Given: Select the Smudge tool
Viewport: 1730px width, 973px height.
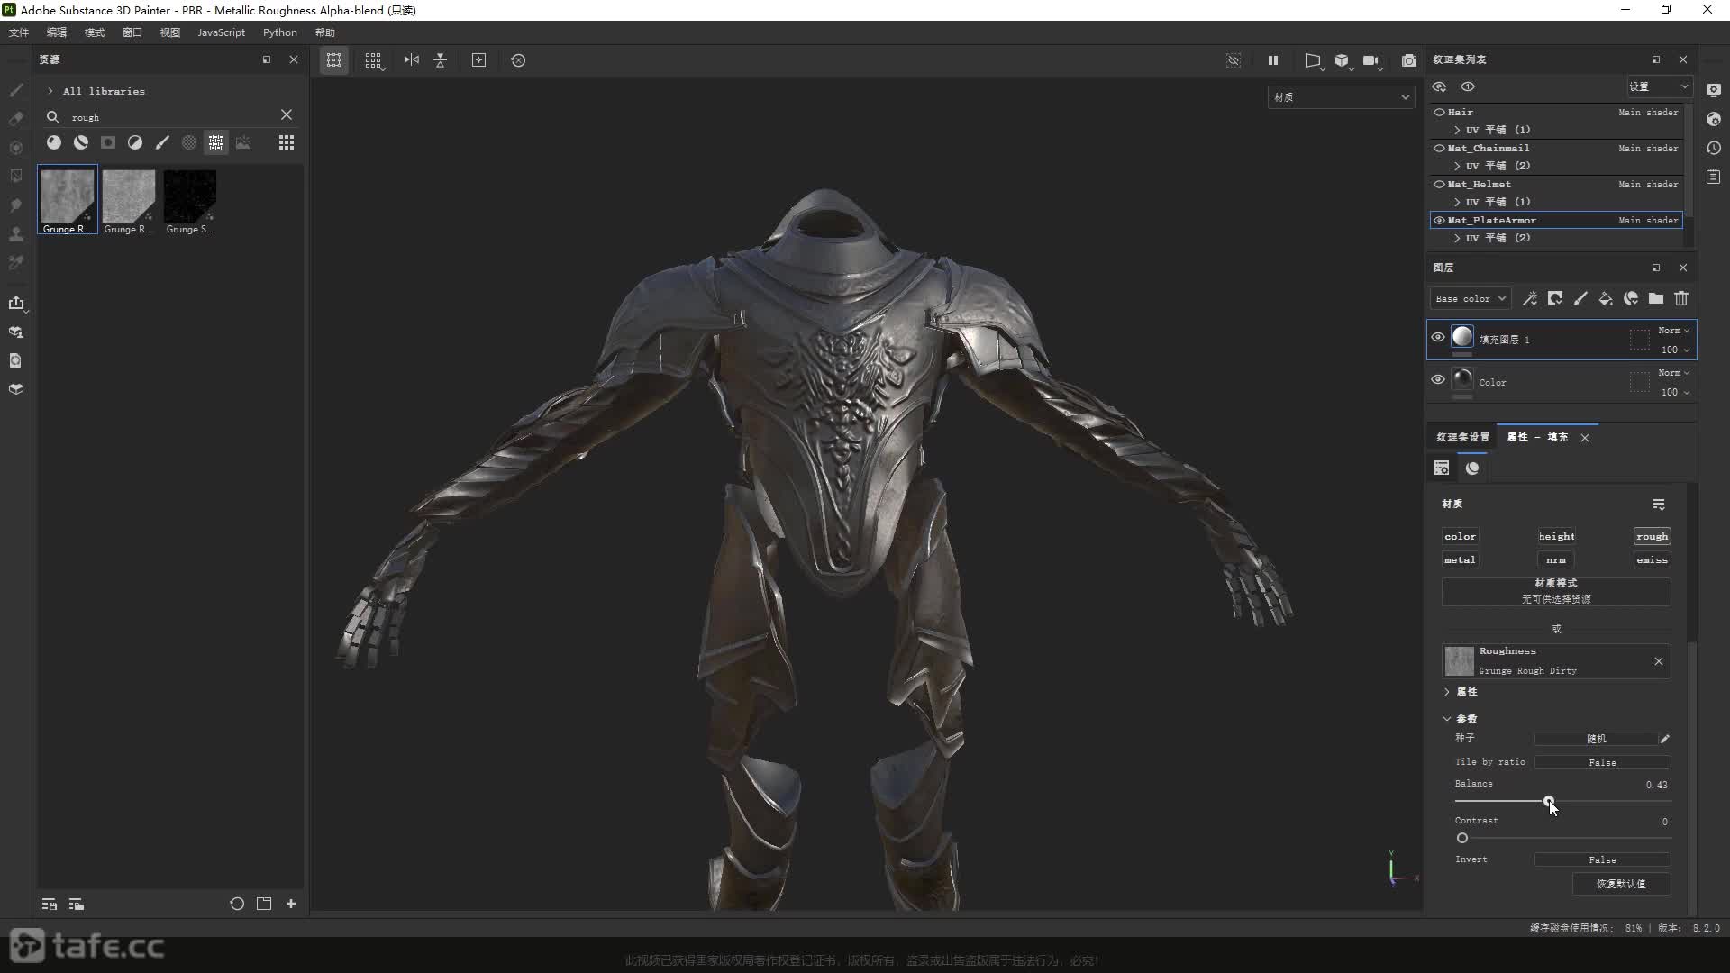Looking at the screenshot, I should (16, 205).
